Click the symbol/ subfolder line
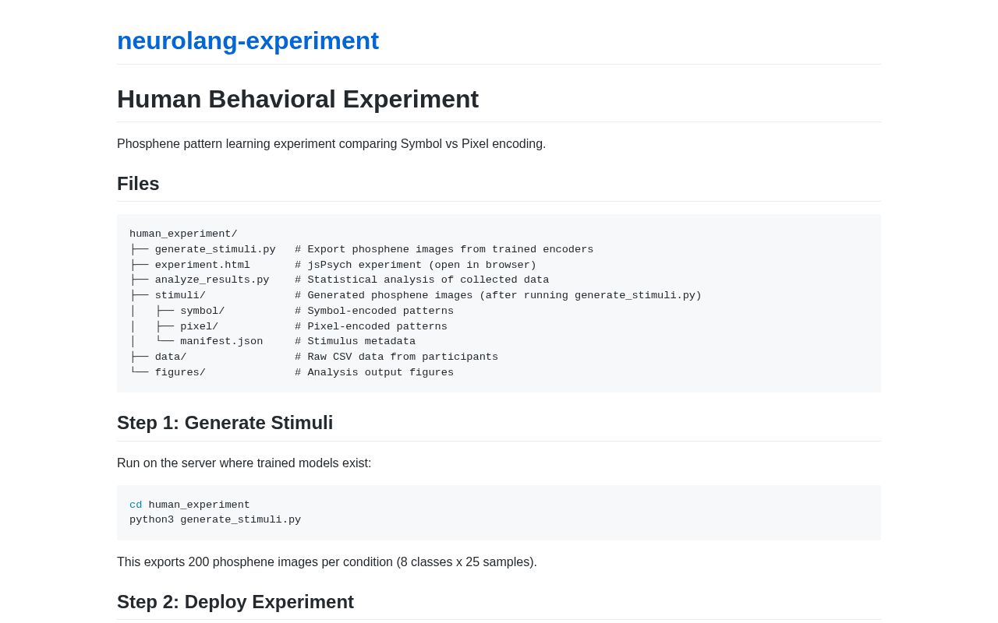The width and height of the screenshot is (998, 623). tap(292, 311)
